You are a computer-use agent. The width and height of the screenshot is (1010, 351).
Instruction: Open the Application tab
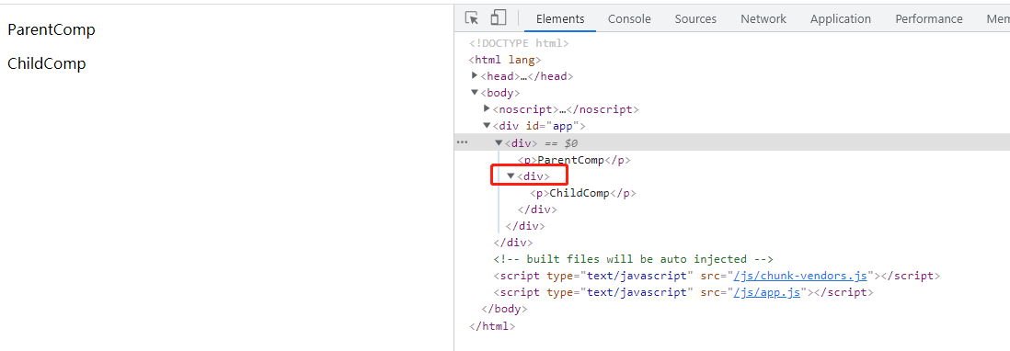point(841,18)
